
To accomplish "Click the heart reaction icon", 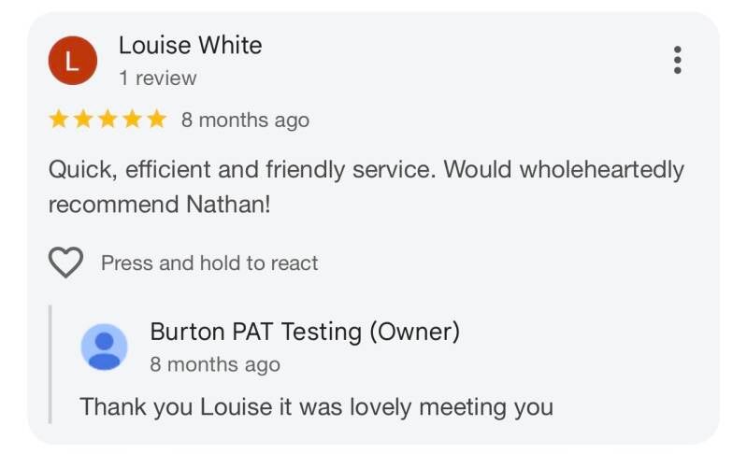I will tap(65, 263).
